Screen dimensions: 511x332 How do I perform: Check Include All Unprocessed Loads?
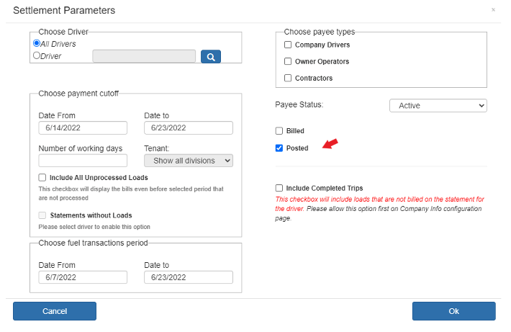42,177
